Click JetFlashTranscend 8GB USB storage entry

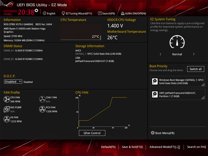coord(94,61)
